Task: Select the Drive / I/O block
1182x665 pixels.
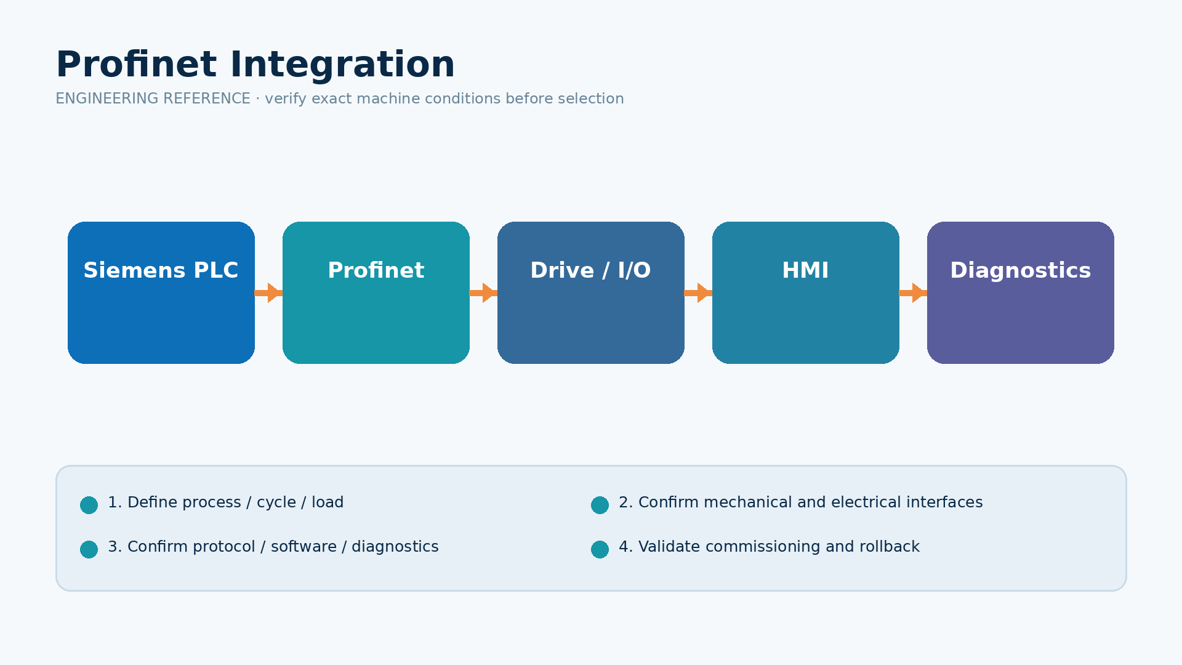Action: click(x=591, y=292)
